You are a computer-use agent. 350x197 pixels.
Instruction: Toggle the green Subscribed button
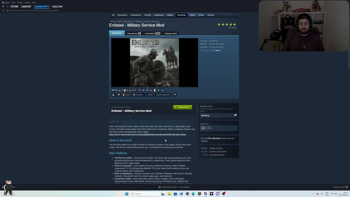point(183,107)
